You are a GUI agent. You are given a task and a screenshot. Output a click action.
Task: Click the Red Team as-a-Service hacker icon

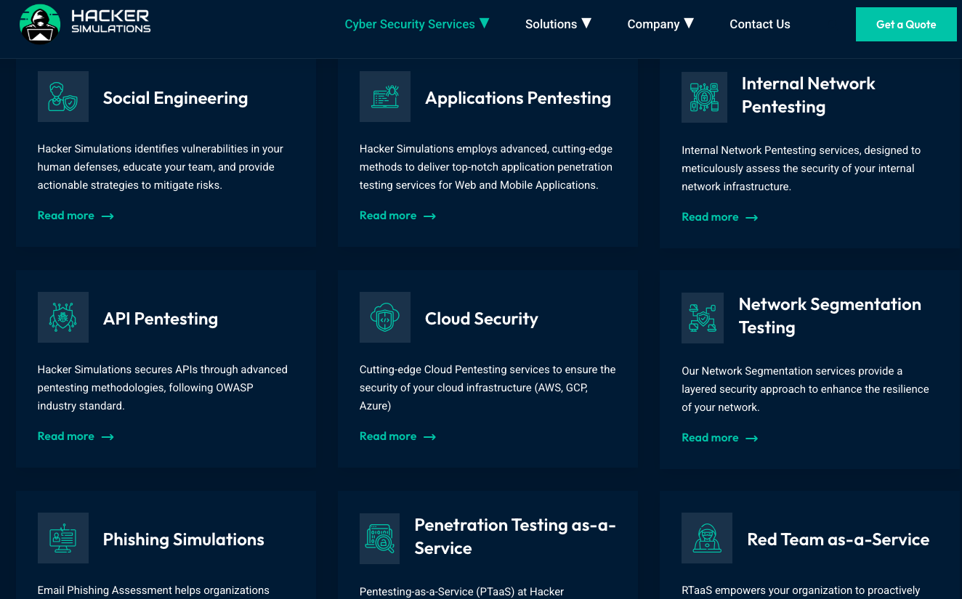(707, 538)
